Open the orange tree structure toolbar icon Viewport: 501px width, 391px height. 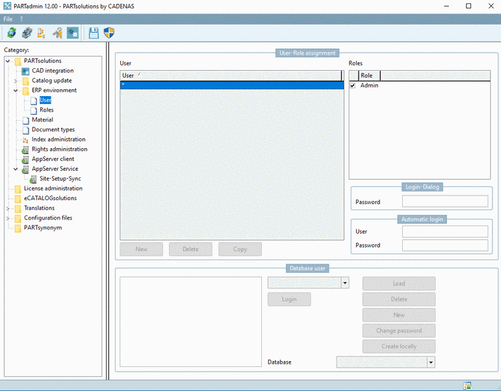41,33
